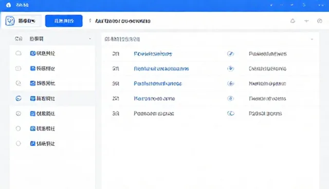Click the smiley-face app logo in the toolbar
This screenshot has height=189, width=329.
click(x=10, y=21)
